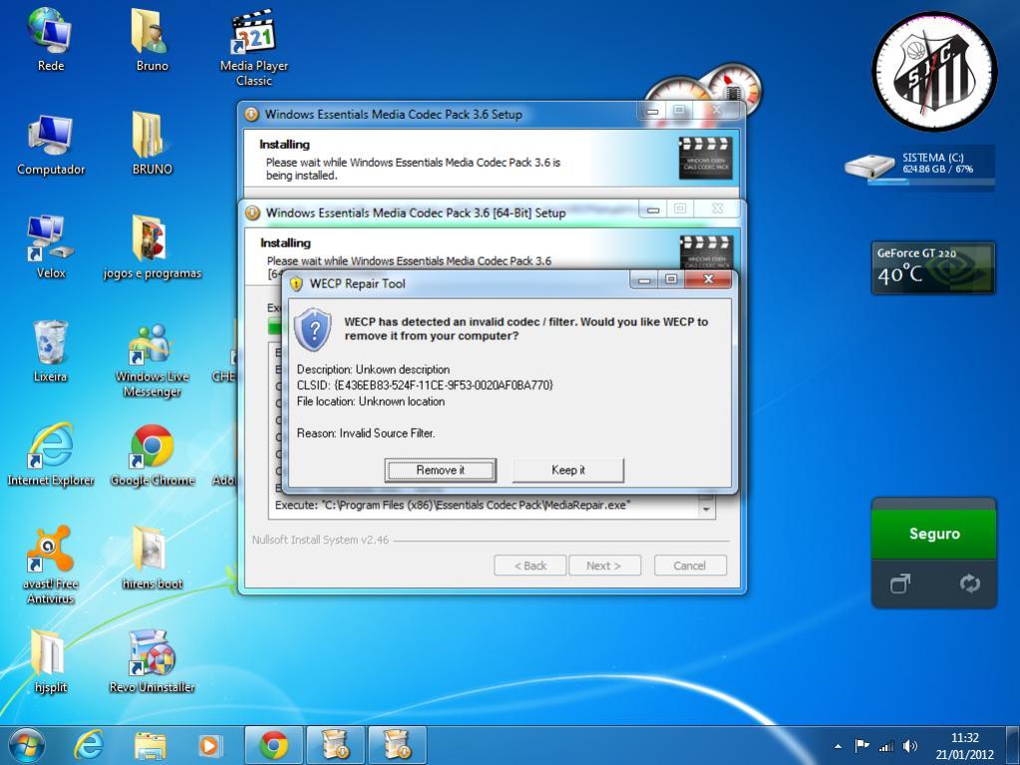This screenshot has height=765, width=1020.
Task: Select the Lixeira recycle bin icon
Action: (x=50, y=351)
